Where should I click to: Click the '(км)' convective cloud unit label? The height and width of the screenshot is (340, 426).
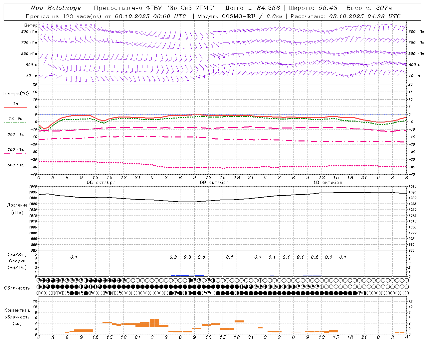click(17, 324)
